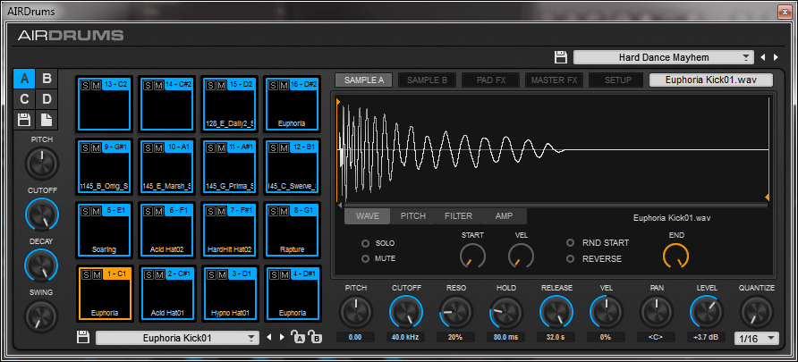Toggle the sample A lock icon
The height and width of the screenshot is (362, 798).
(x=297, y=337)
